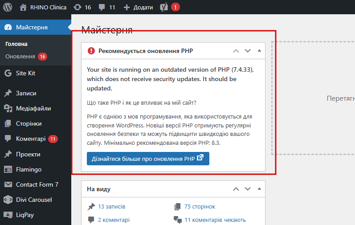Click the Медіафайли media icon
355x225 pixels.
click(8, 108)
